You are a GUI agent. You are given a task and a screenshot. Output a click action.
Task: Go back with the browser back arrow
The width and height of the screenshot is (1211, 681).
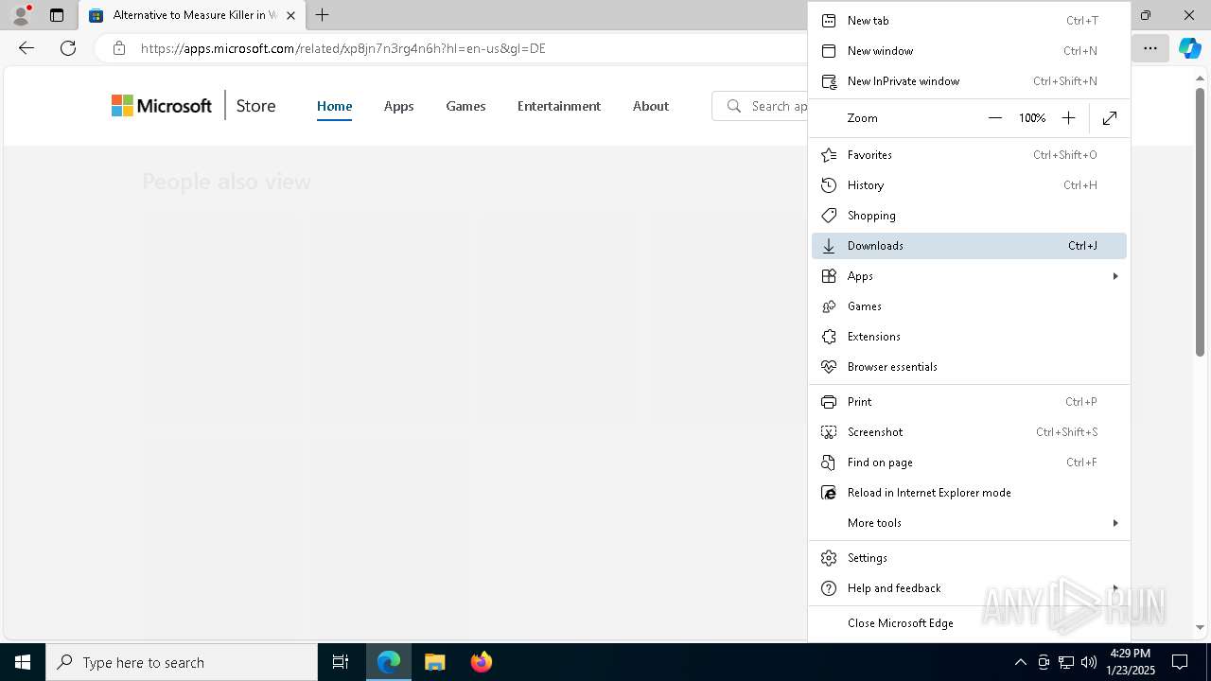pos(26,47)
